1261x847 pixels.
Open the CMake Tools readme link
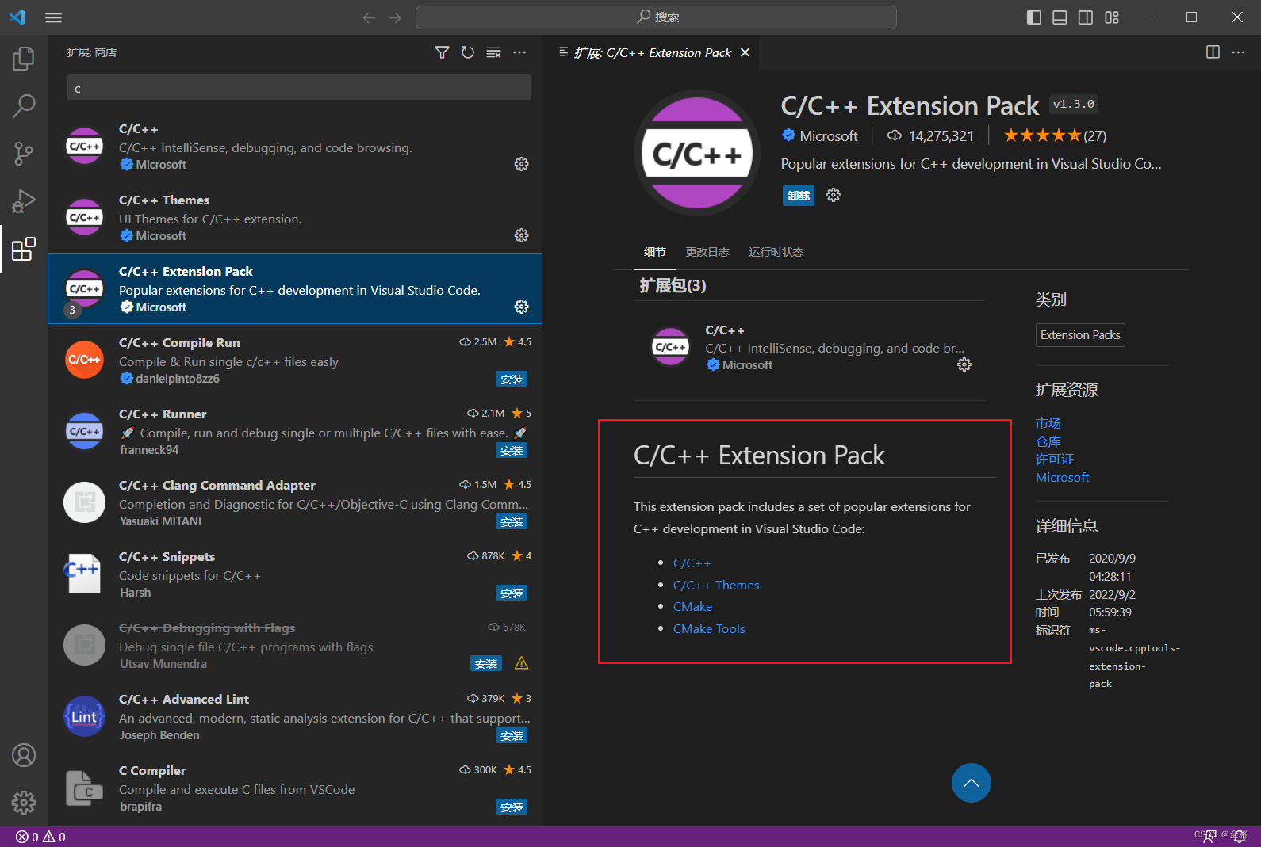pyautogui.click(x=709, y=628)
